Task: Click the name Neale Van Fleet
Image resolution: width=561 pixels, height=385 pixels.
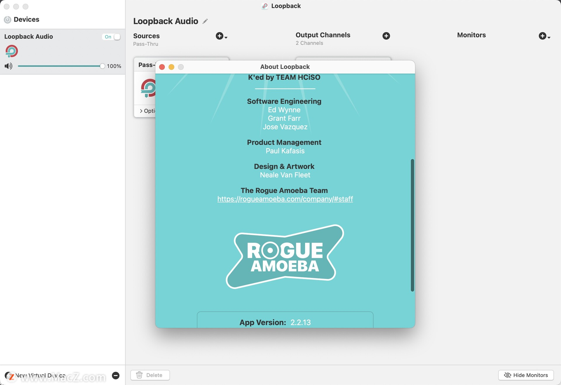Action: click(285, 175)
